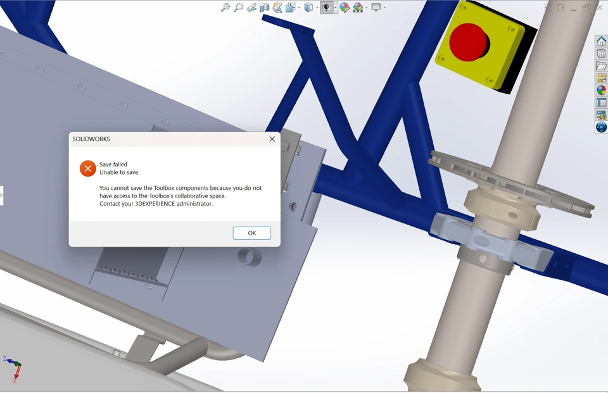Click the tile-left window layout icon
608x393 pixels.
(548, 8)
